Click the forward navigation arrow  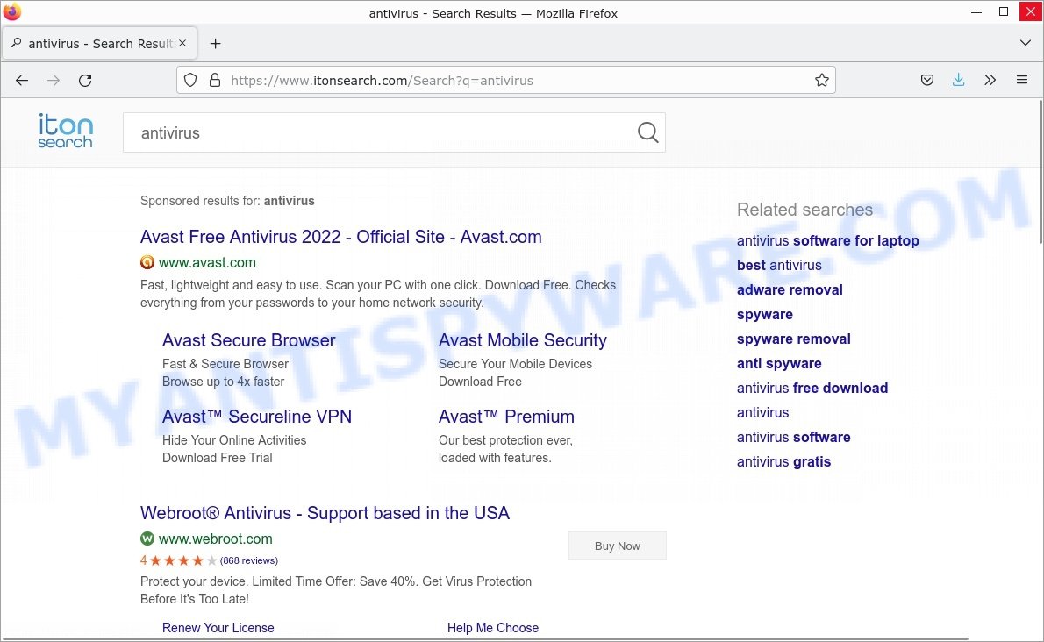pos(54,81)
